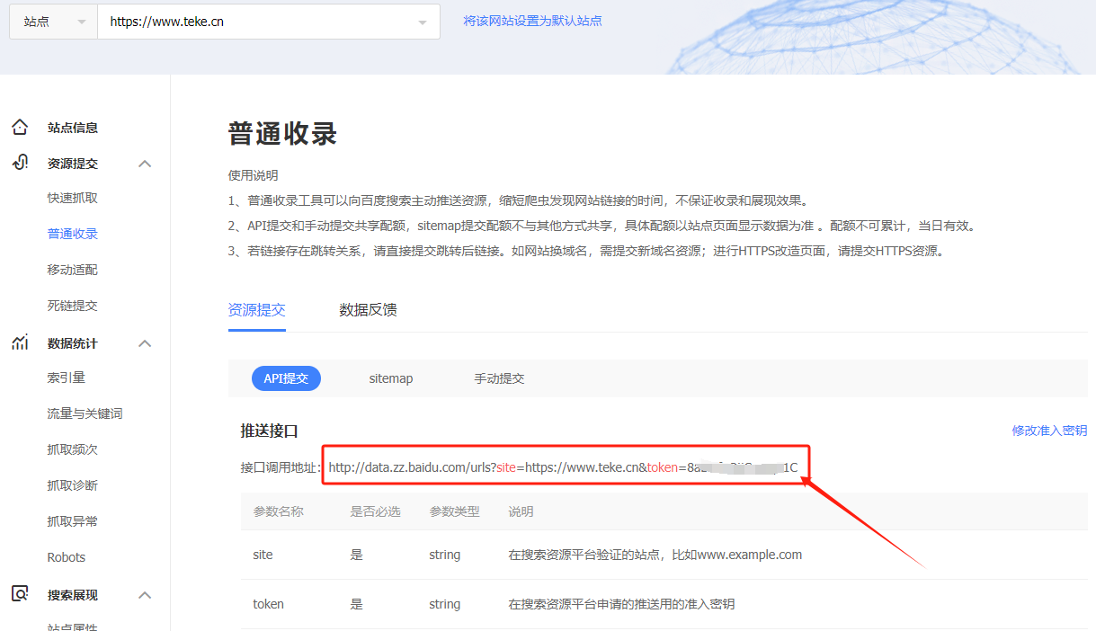Click the resource submit icon beside 资源提交
Screen dimensions: 1096x631
pyautogui.click(x=20, y=164)
